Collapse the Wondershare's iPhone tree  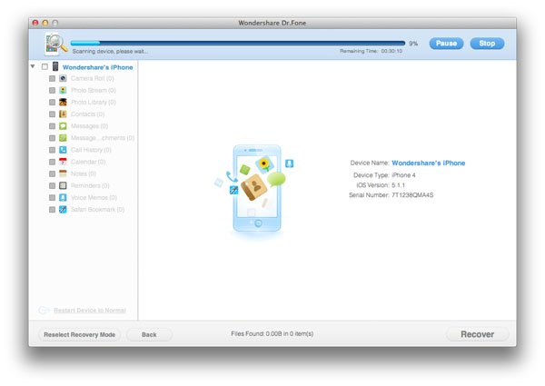point(33,66)
